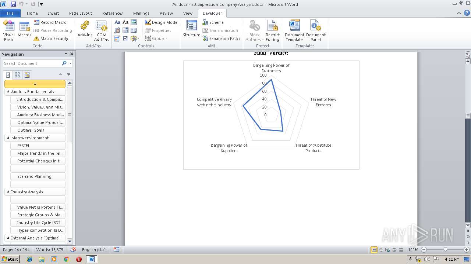This screenshot has width=471, height=264.
Task: Minimize the ribbon with the caret
Action: pos(459,13)
